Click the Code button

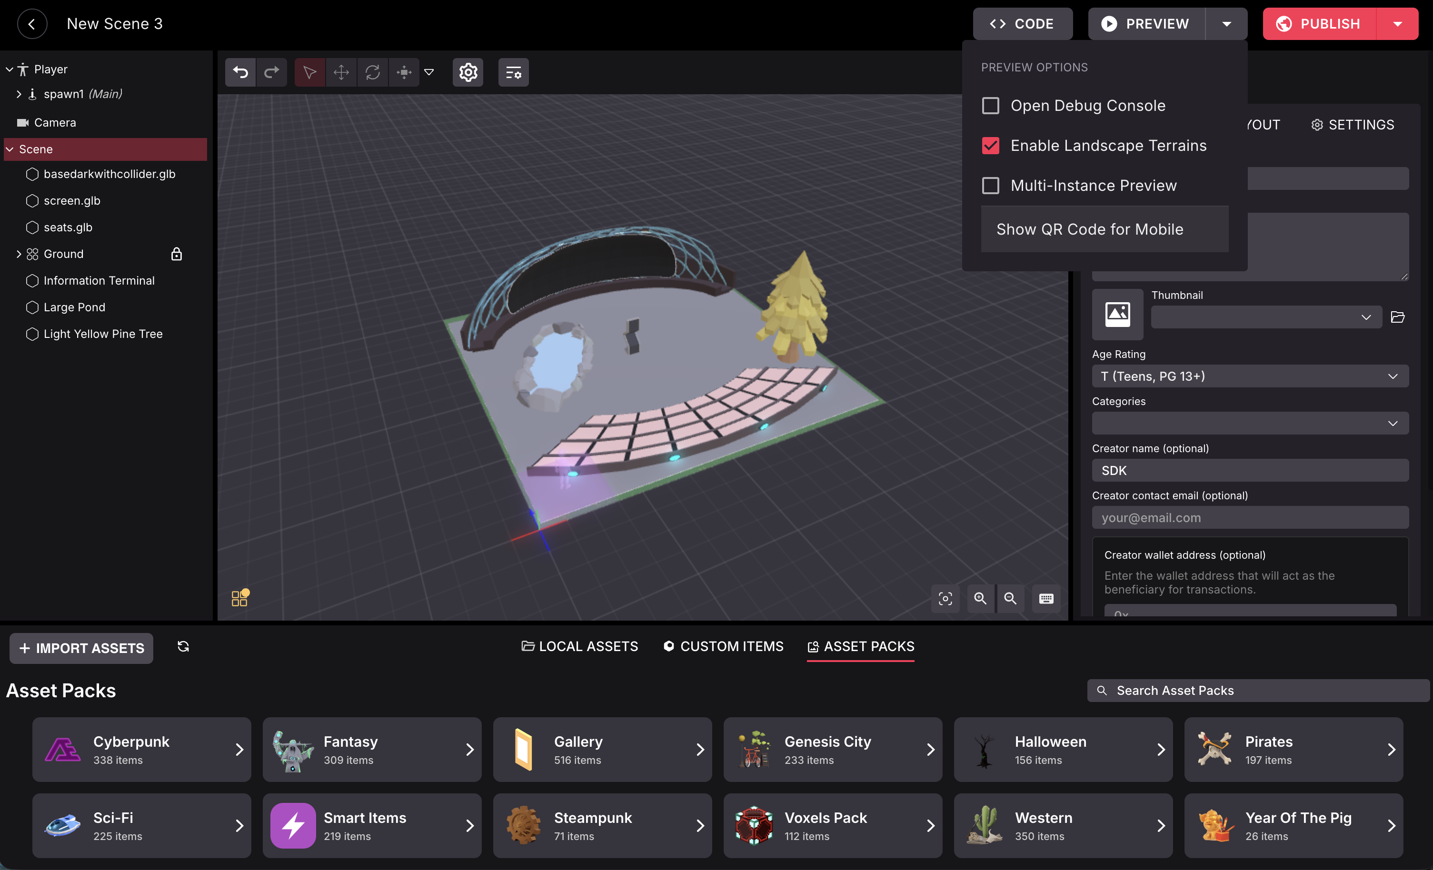[1023, 24]
